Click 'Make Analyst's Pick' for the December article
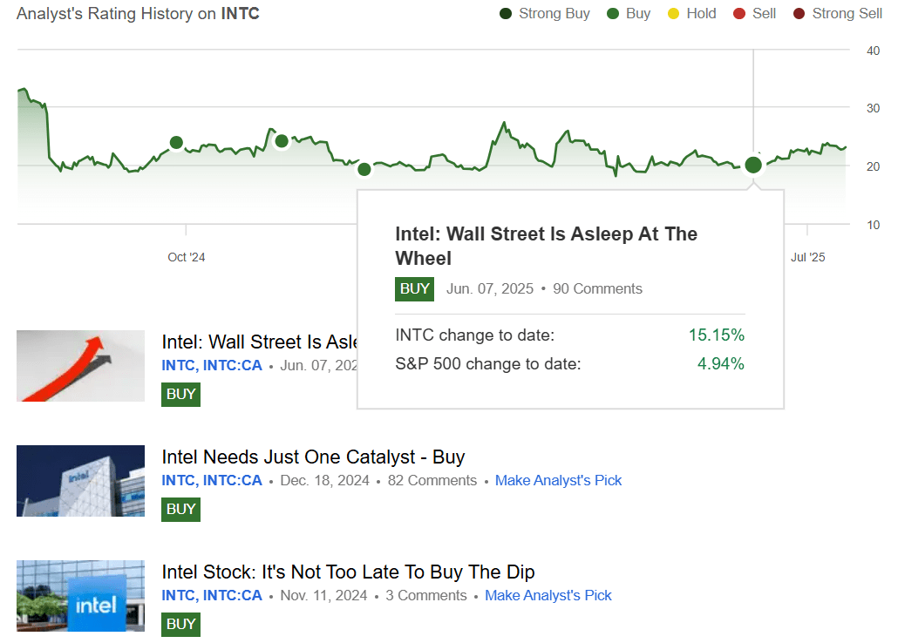 coord(558,480)
